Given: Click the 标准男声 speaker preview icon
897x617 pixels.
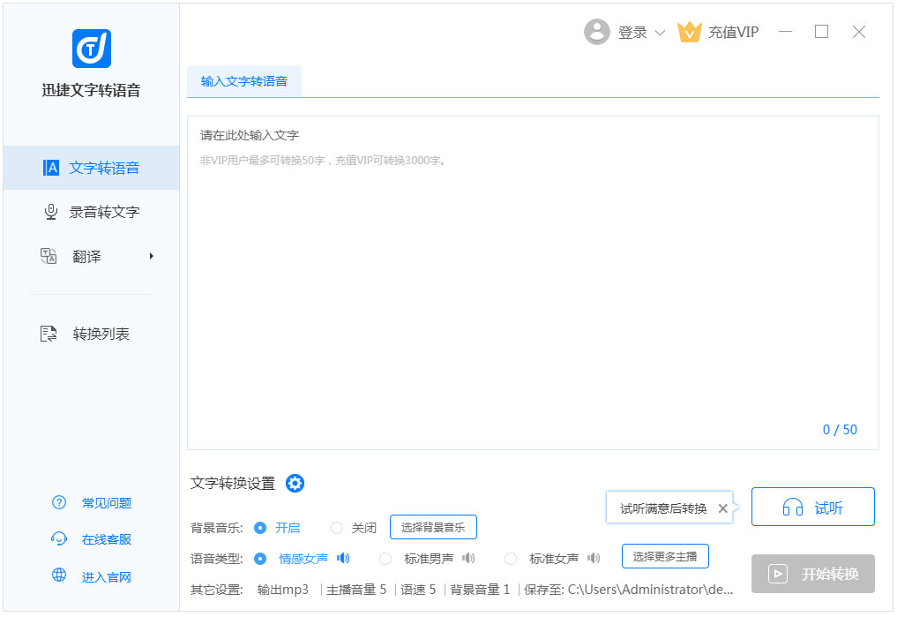Looking at the screenshot, I should pos(468,557).
